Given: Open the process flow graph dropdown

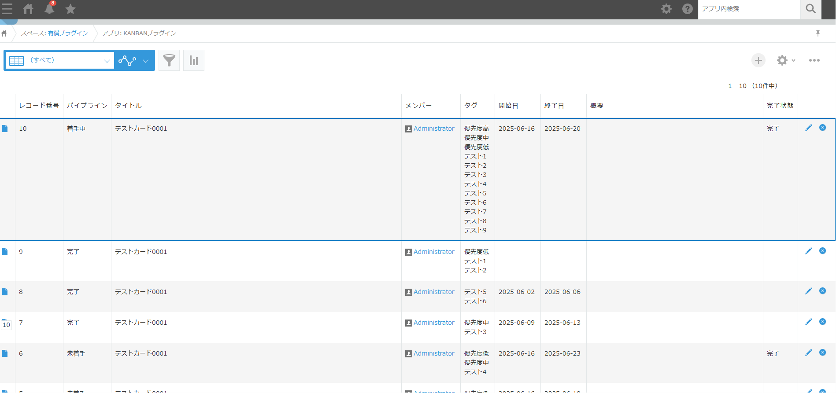Looking at the screenshot, I should coord(134,60).
